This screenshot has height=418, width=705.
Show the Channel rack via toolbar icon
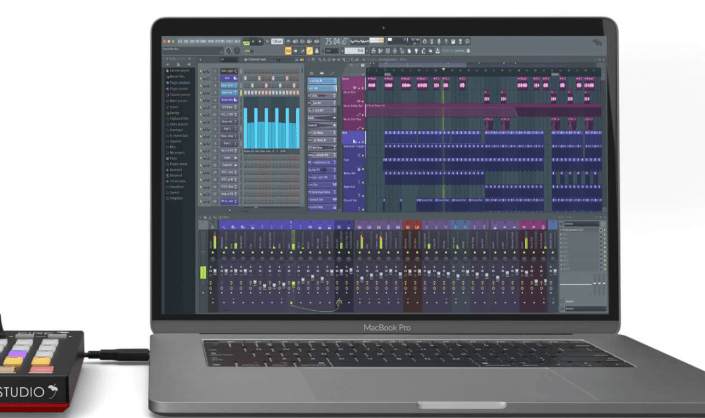coord(388,51)
